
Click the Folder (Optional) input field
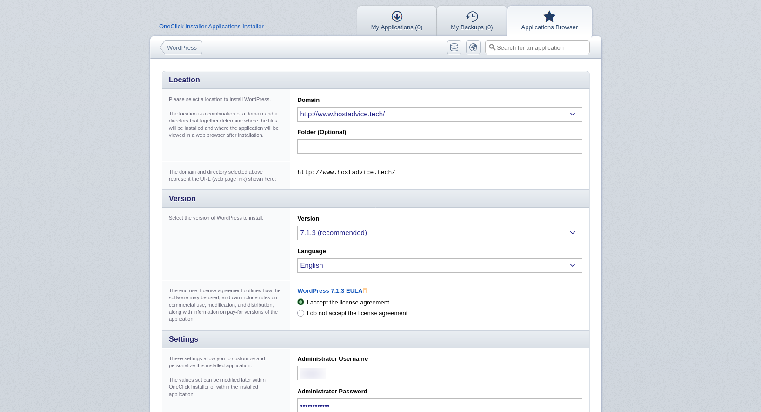click(440, 146)
